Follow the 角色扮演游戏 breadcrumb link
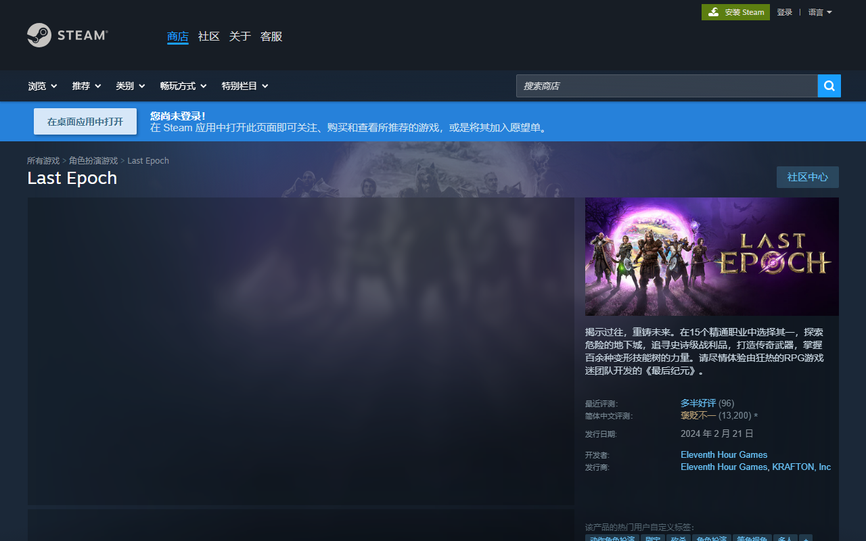The height and width of the screenshot is (541, 866). point(93,161)
